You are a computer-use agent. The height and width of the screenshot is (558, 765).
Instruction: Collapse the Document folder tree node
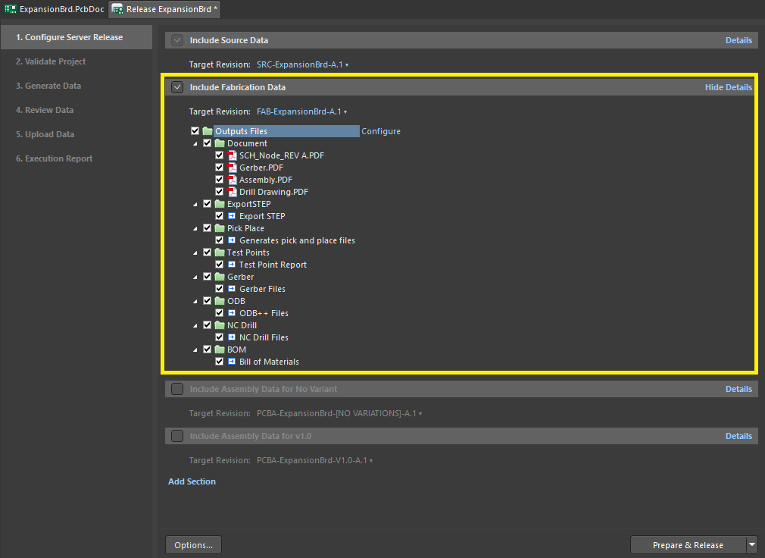pos(195,143)
